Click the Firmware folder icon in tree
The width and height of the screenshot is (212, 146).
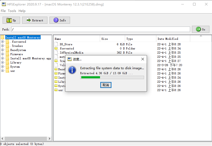pyautogui.click(x=8, y=54)
